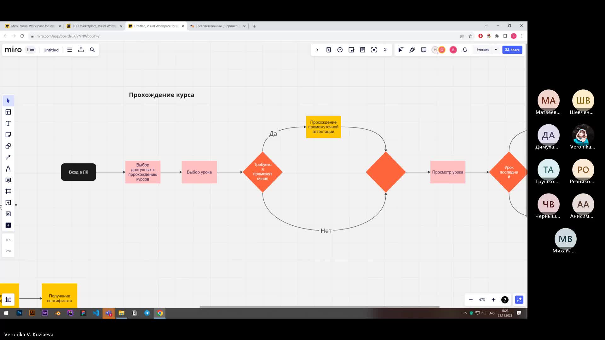Click the miro logo
This screenshot has height=340, width=605.
coord(13,50)
